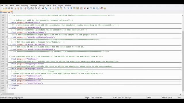
Task: Click the closing </object> tag line
Action: coord(14,86)
